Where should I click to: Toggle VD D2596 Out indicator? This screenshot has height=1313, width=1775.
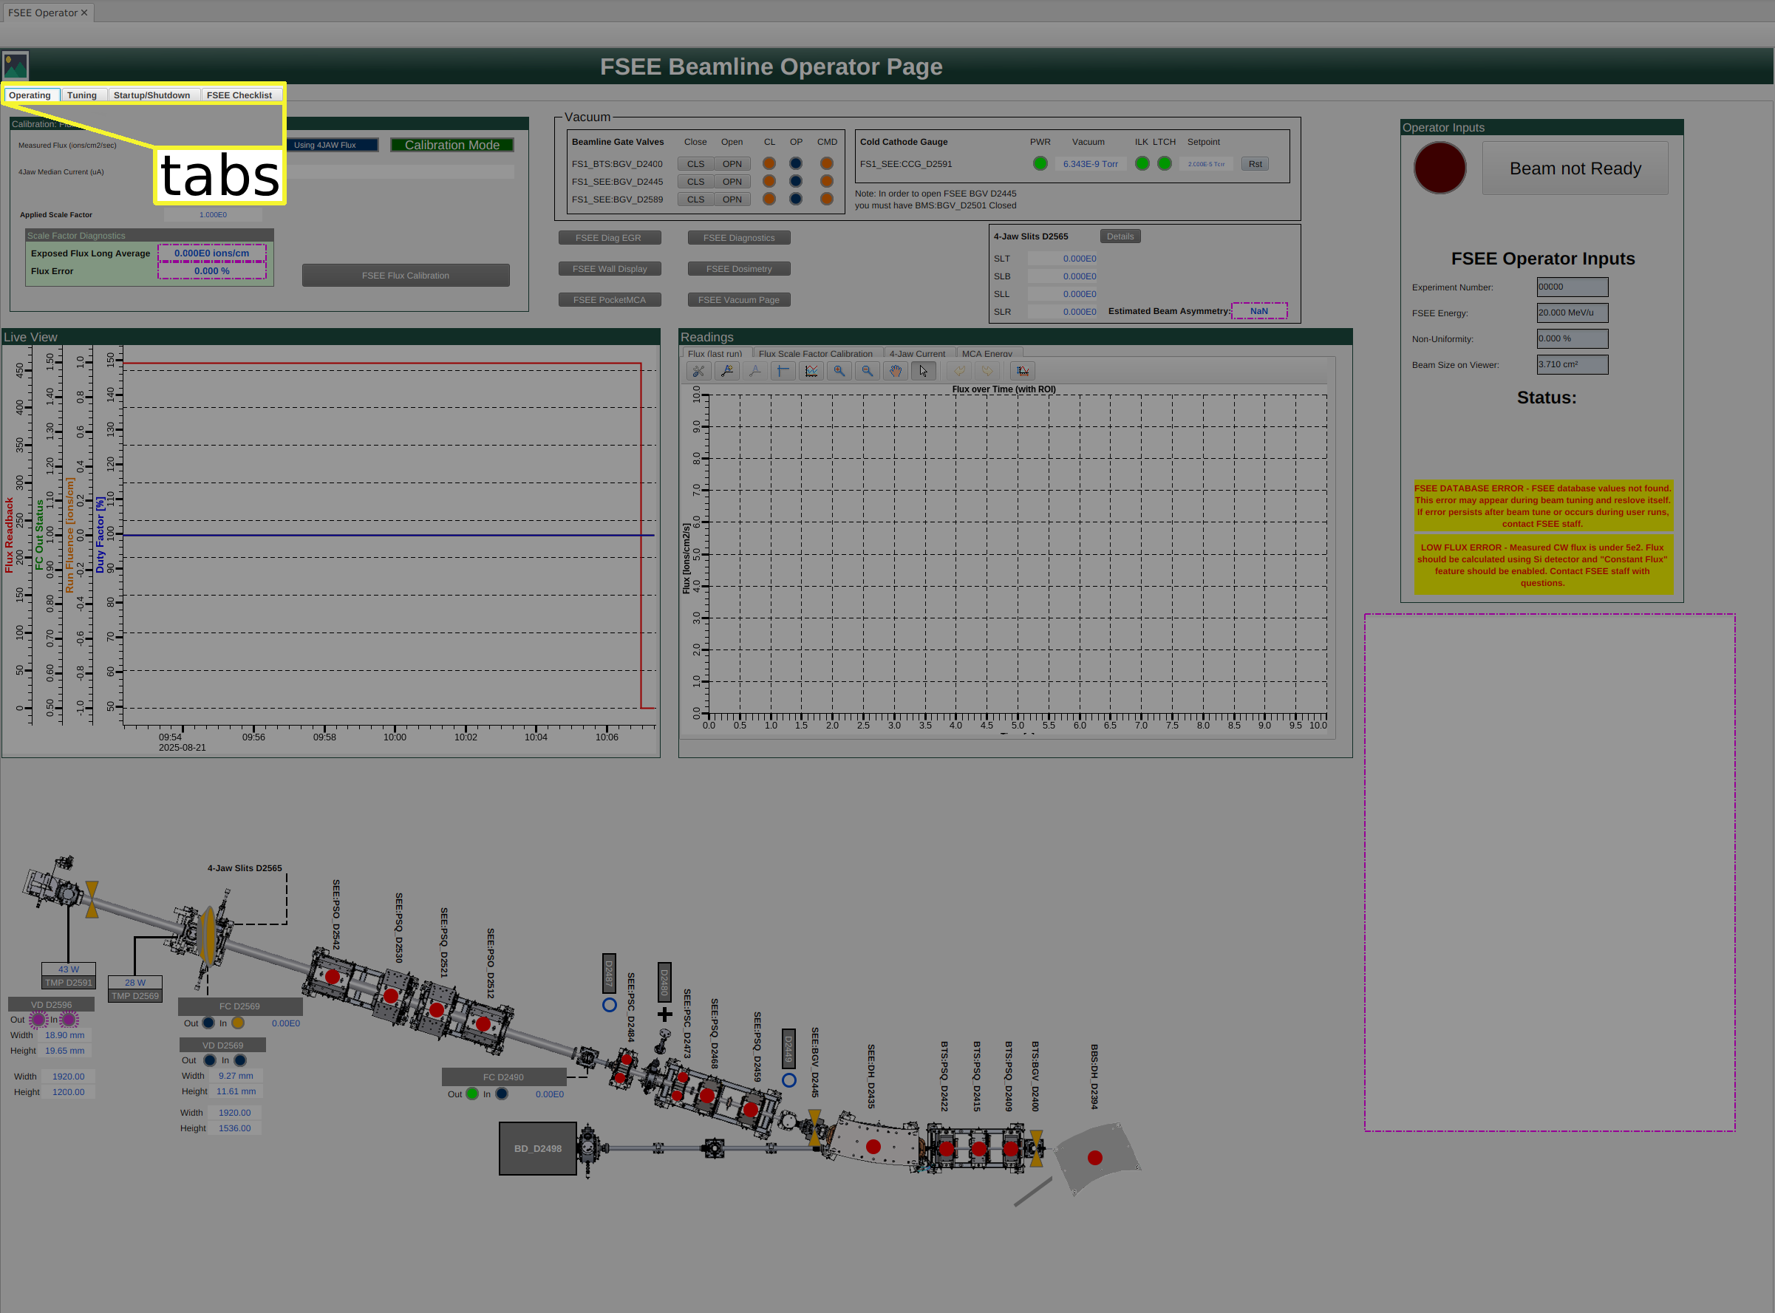pos(38,1020)
